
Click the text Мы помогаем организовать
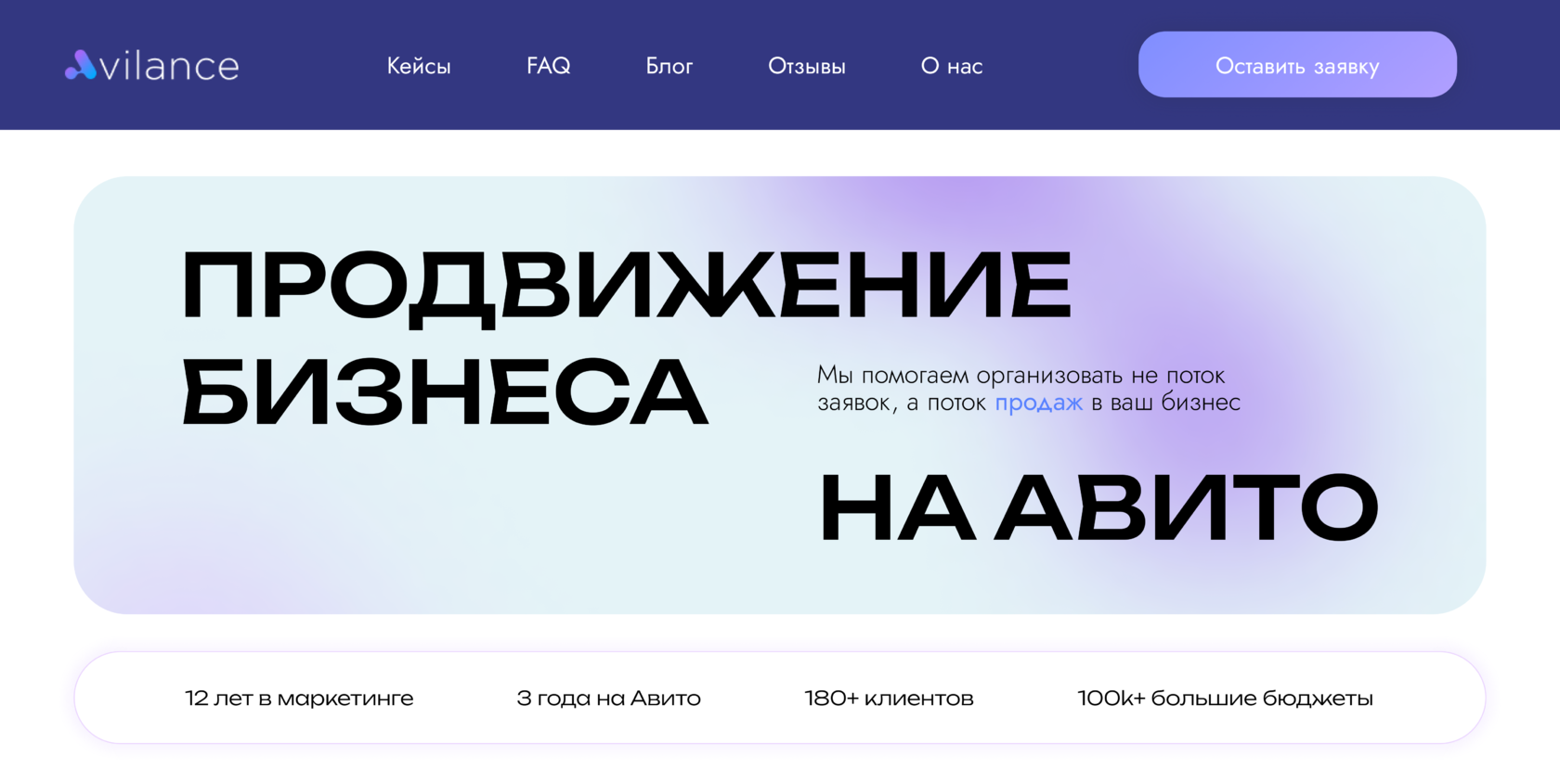tap(970, 376)
